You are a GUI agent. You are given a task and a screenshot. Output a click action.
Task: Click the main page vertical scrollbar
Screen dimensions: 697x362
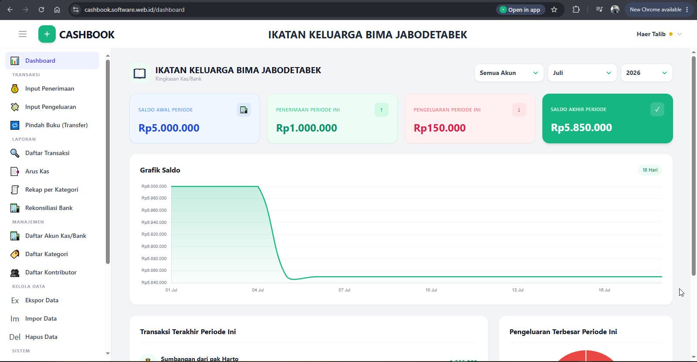coord(694,166)
